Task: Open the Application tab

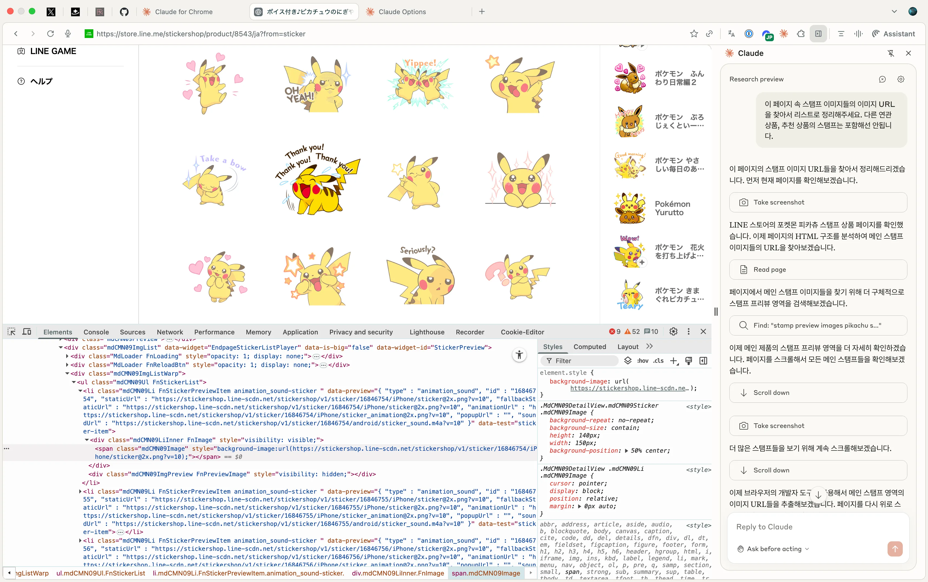Action: point(300,332)
